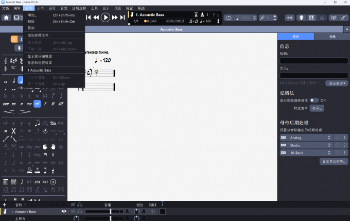The height and width of the screenshot is (221, 350).
Task: Select the mezzo-forte (mf) dynamic icon
Action: click(x=38, y=104)
